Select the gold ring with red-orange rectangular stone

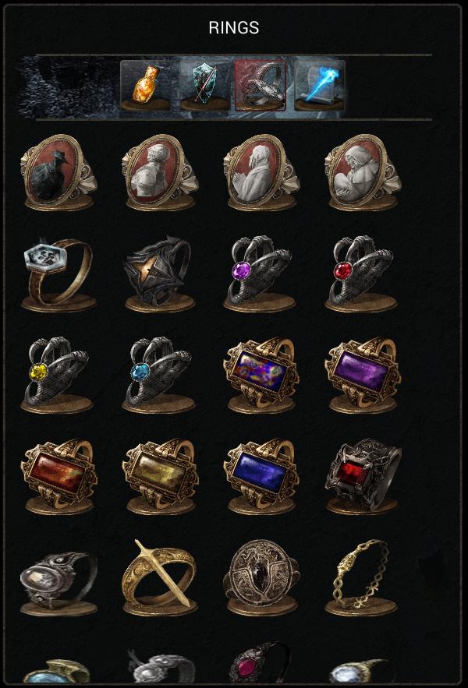point(58,476)
